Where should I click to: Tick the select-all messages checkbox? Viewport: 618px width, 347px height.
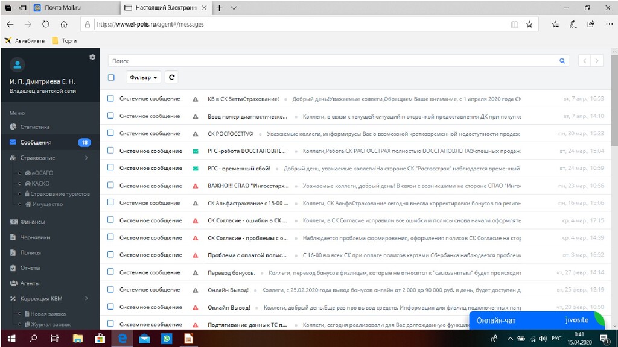[111, 77]
